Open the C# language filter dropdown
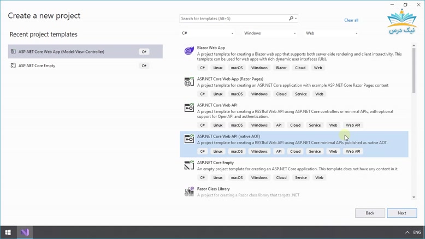 pos(208,33)
